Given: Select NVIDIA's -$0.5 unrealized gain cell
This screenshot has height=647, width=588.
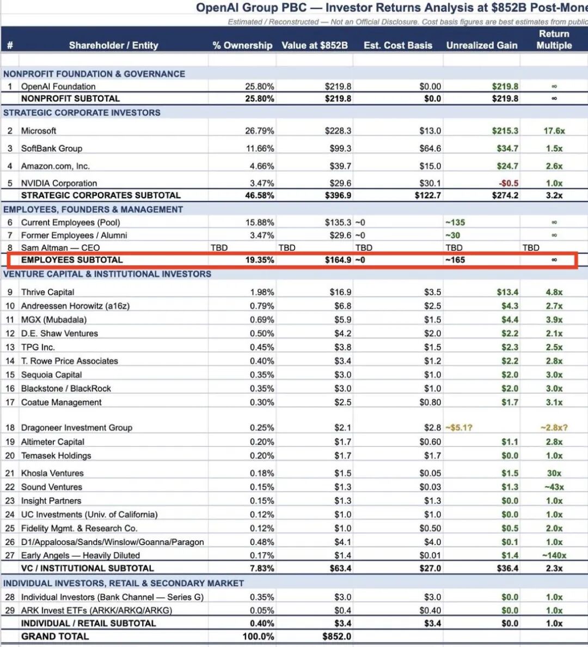Looking at the screenshot, I should 509,183.
